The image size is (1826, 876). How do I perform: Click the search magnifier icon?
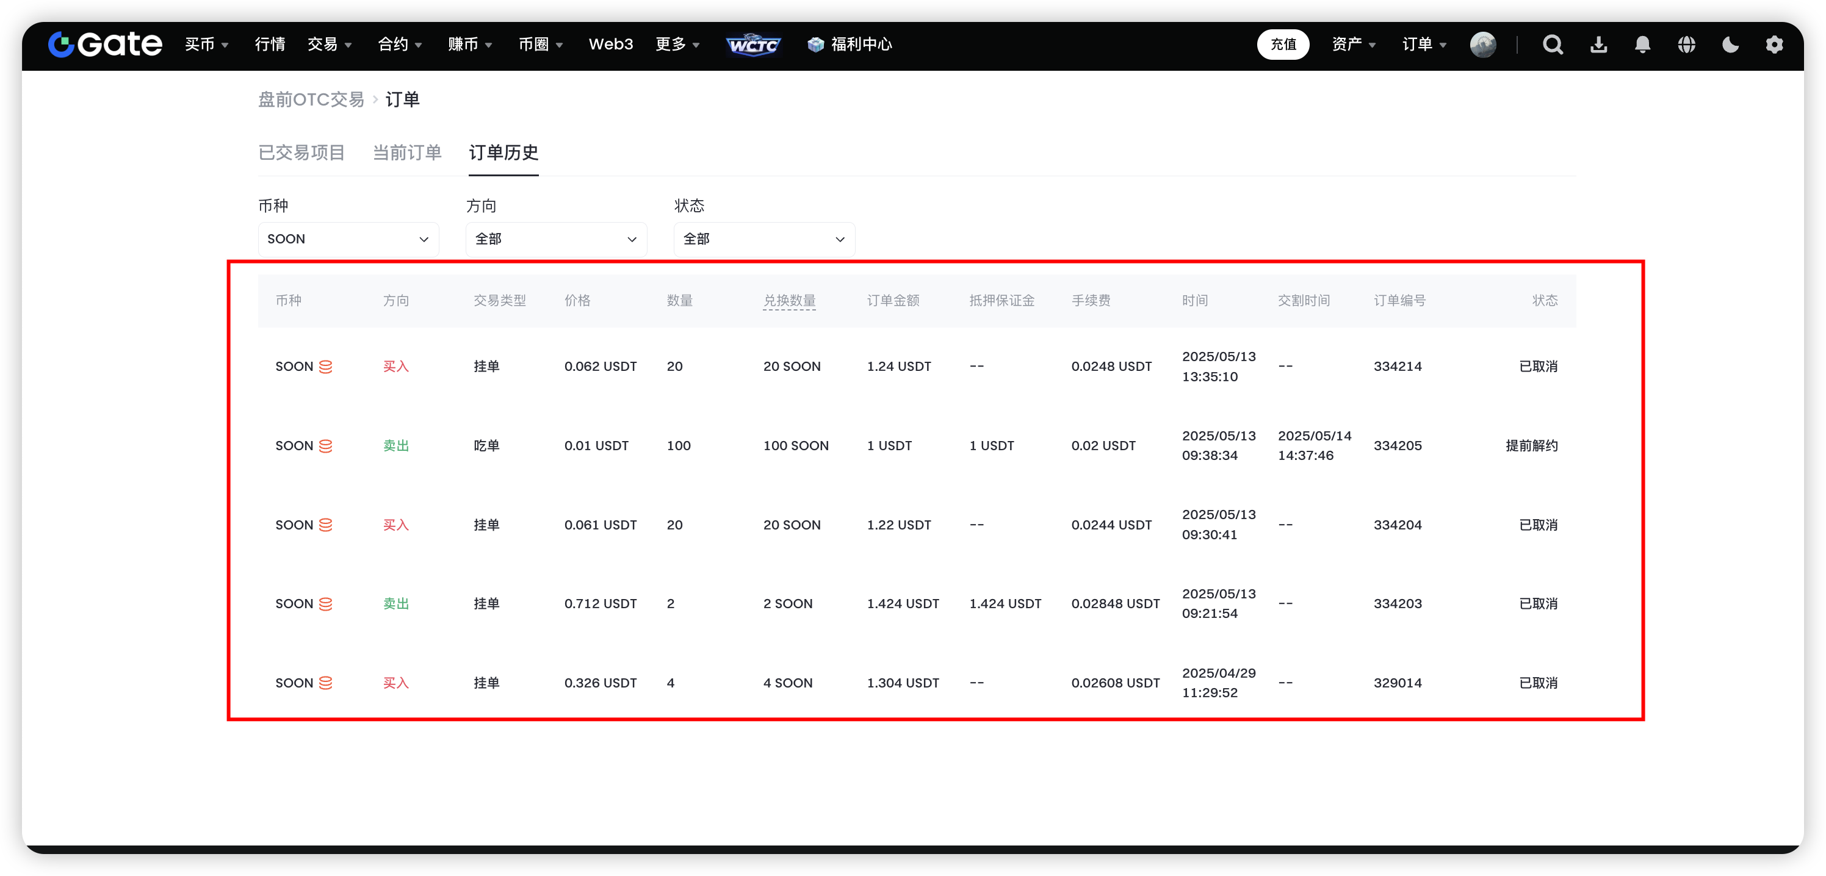(1553, 45)
